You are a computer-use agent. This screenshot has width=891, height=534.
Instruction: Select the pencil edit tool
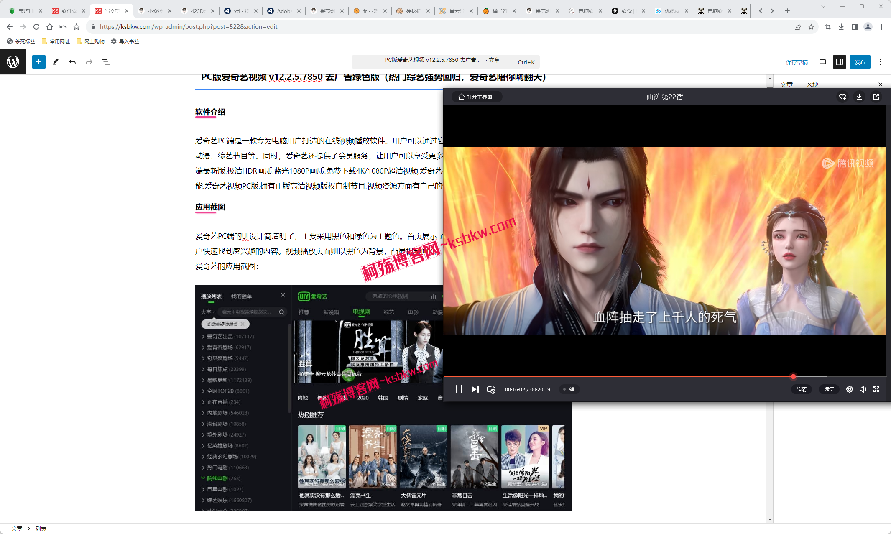click(x=55, y=62)
